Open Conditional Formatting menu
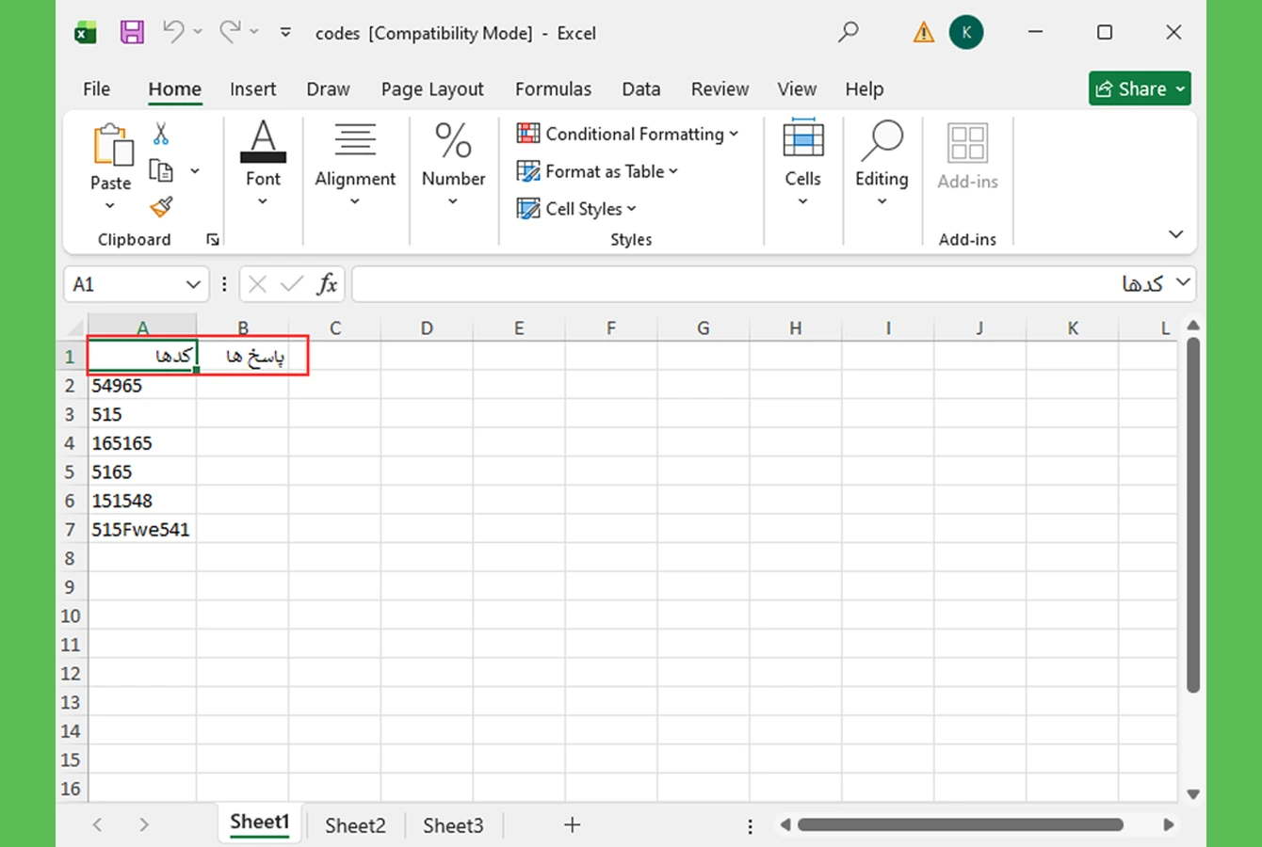This screenshot has width=1262, height=847. (627, 134)
